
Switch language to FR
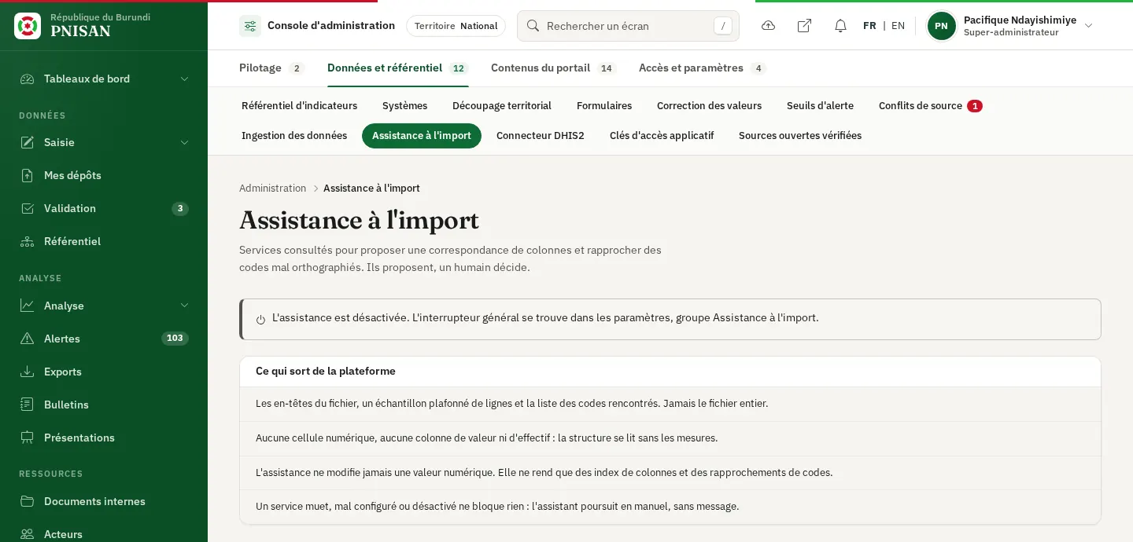[x=869, y=26]
